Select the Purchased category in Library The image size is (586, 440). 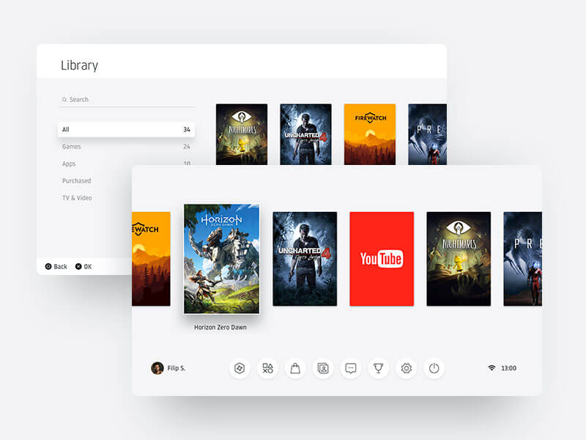click(77, 180)
